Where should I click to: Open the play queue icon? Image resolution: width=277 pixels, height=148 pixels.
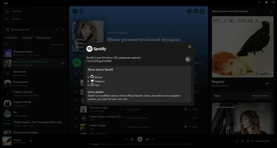242,141
